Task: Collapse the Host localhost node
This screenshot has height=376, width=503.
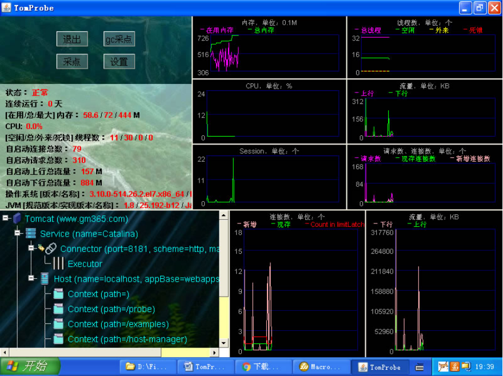Action: (x=31, y=278)
